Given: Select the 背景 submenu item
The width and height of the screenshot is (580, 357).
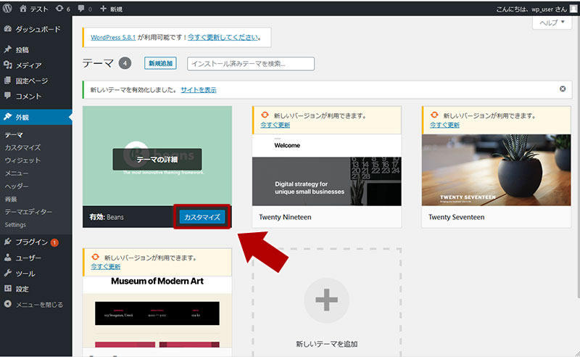Looking at the screenshot, I should [x=11, y=199].
